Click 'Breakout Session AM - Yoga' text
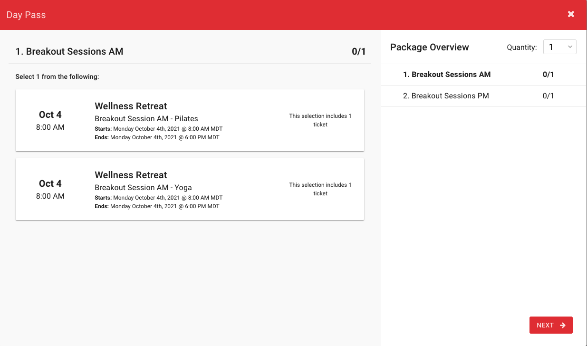 pos(143,187)
